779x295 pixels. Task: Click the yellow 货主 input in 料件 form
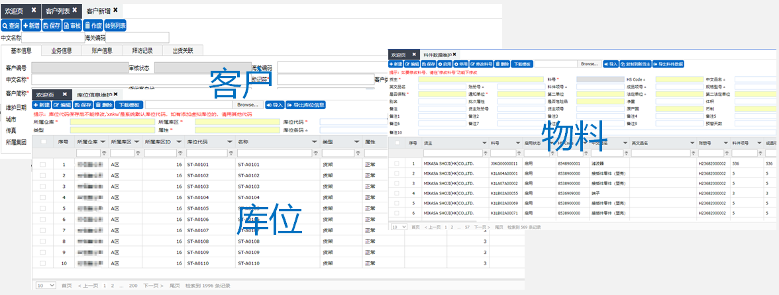point(481,79)
